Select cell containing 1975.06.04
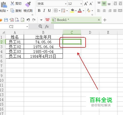The image size is (123, 115). coord(43,47)
